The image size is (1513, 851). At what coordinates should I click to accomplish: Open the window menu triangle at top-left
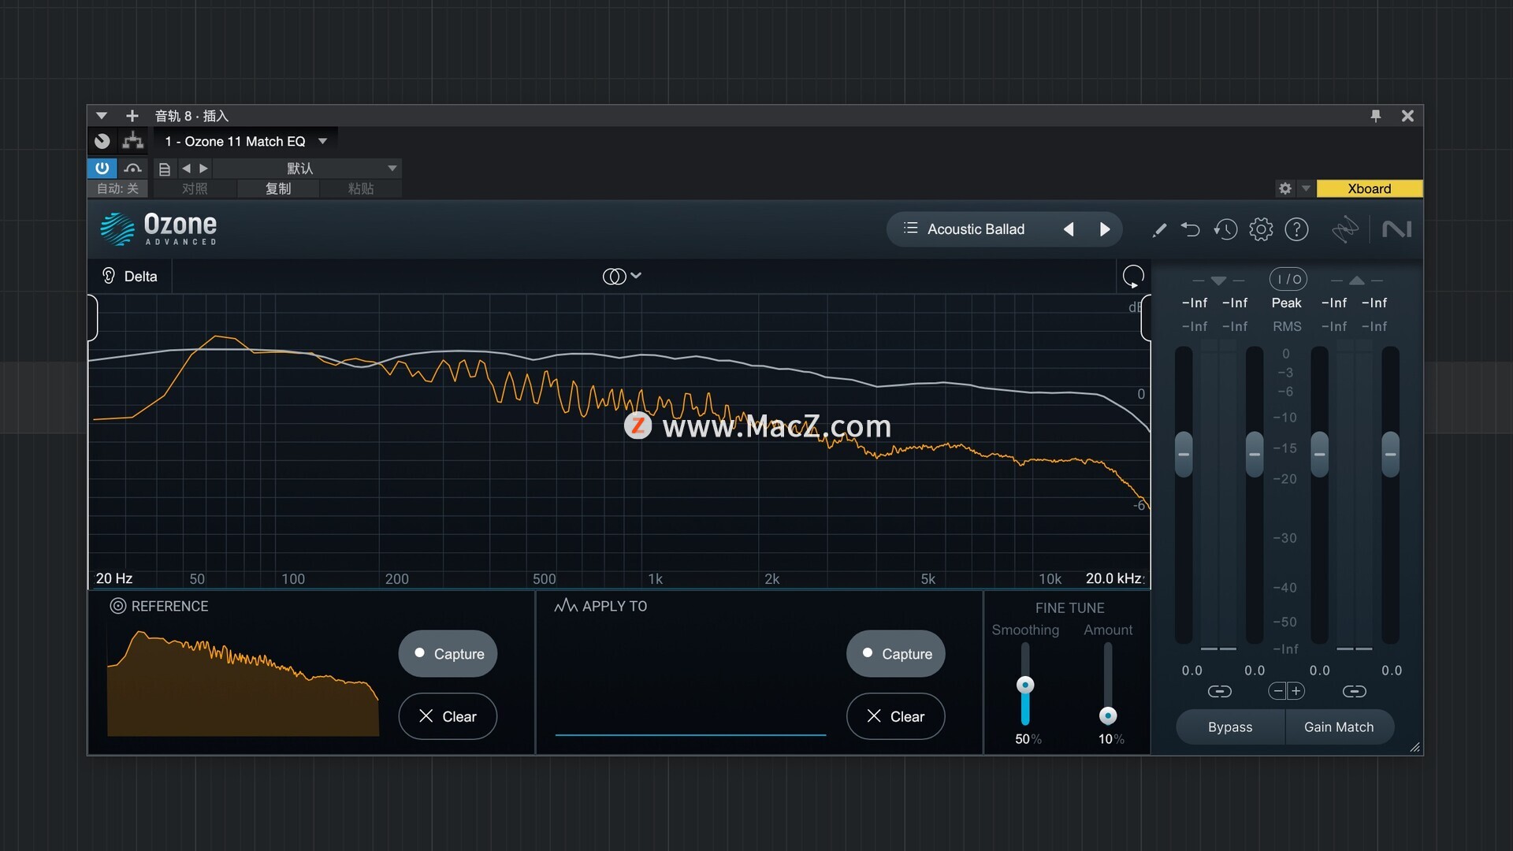[102, 116]
